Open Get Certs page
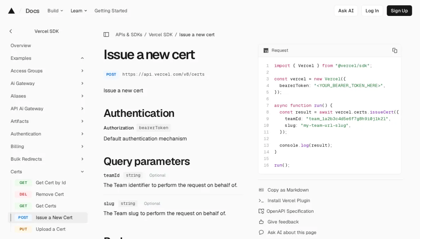 pos(46,206)
